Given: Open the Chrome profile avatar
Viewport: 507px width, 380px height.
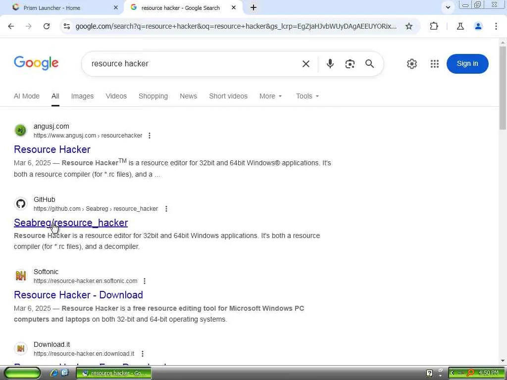Looking at the screenshot, I should (x=478, y=26).
